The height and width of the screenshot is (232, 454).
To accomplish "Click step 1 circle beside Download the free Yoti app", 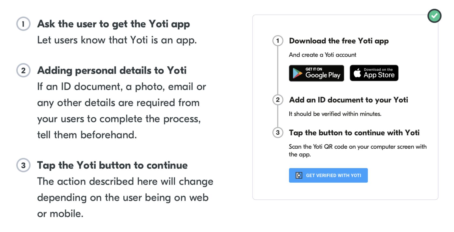I will coord(278,41).
